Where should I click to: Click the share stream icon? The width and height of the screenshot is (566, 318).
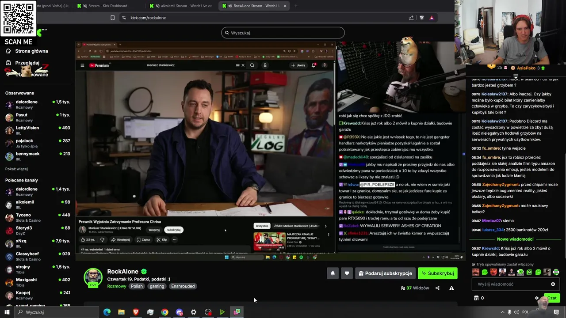437,288
